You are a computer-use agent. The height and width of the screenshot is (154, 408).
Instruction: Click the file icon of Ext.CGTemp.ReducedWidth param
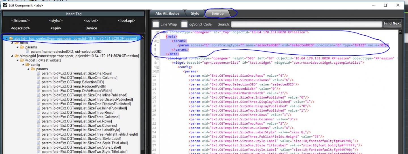39,86
